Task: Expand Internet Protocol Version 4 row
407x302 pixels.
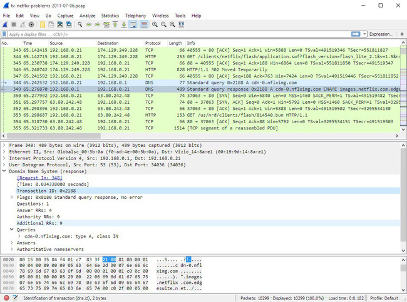Action: (x=4, y=158)
